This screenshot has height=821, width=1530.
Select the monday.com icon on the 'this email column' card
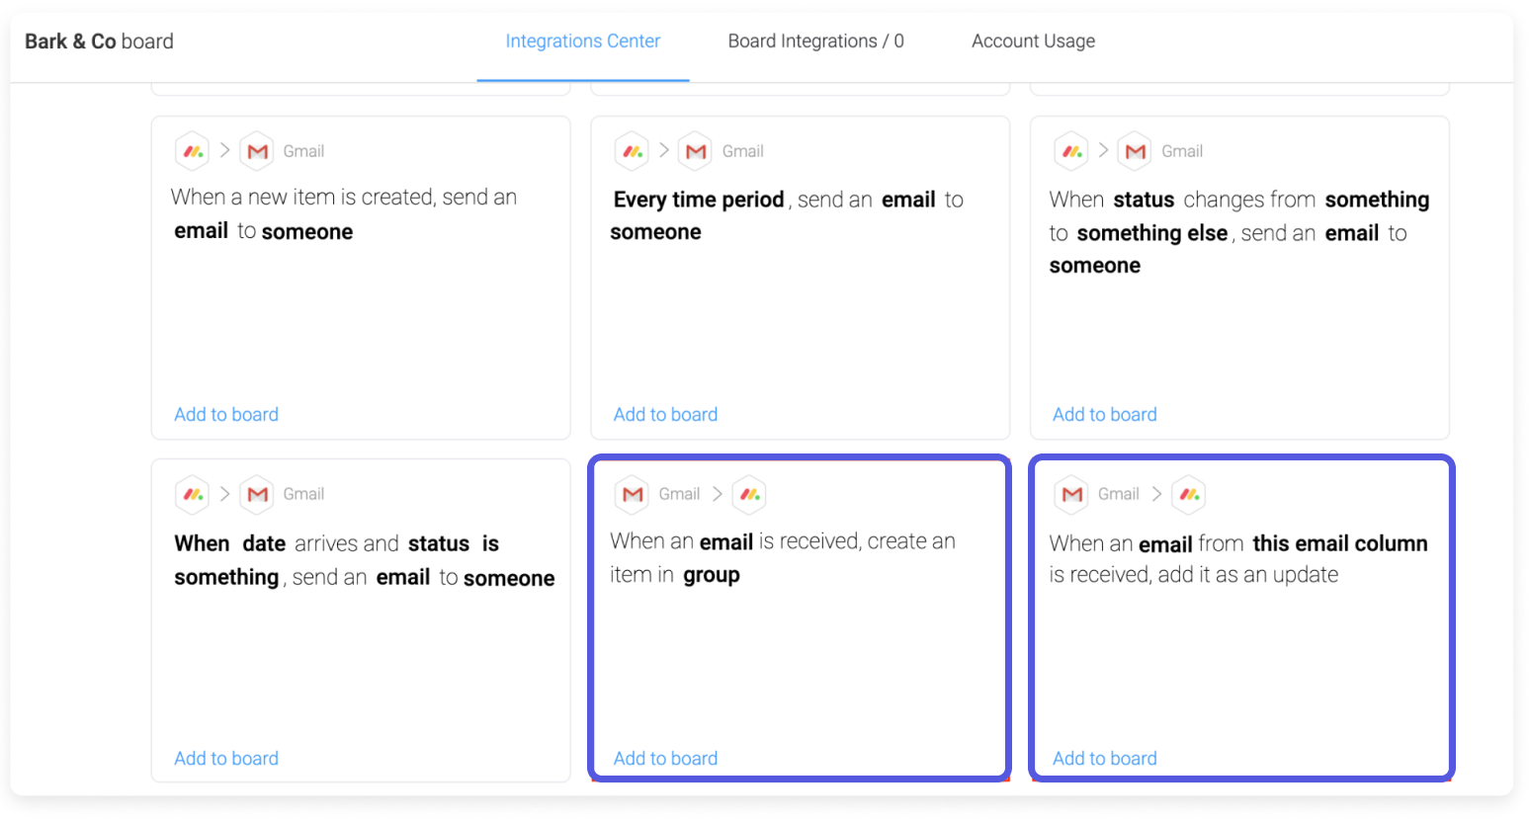click(1188, 494)
